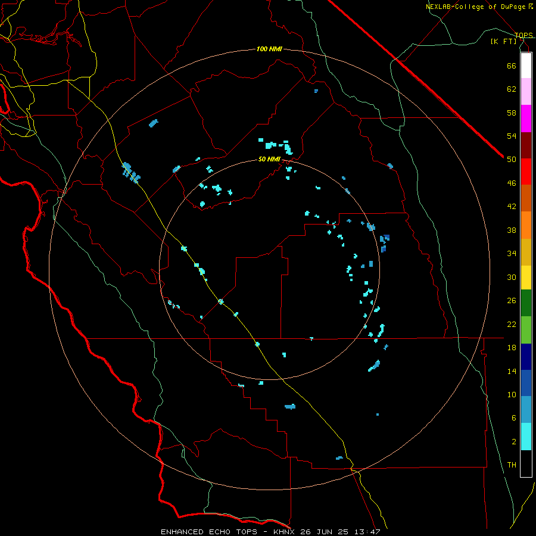Select the light pink segment of the tops scale
The image size is (536, 536).
click(x=526, y=92)
